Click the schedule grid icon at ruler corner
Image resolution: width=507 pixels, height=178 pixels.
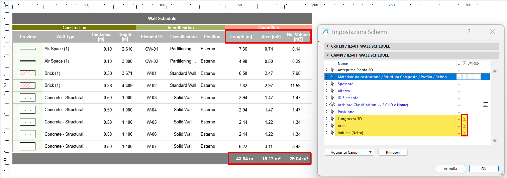point(5,5)
